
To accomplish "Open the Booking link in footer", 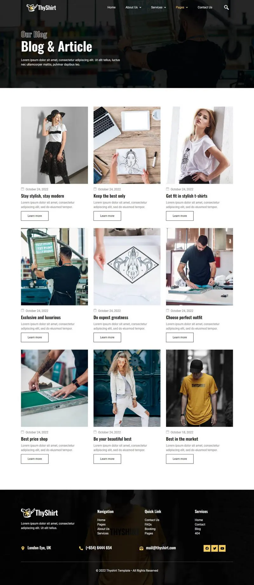I will [x=150, y=529].
